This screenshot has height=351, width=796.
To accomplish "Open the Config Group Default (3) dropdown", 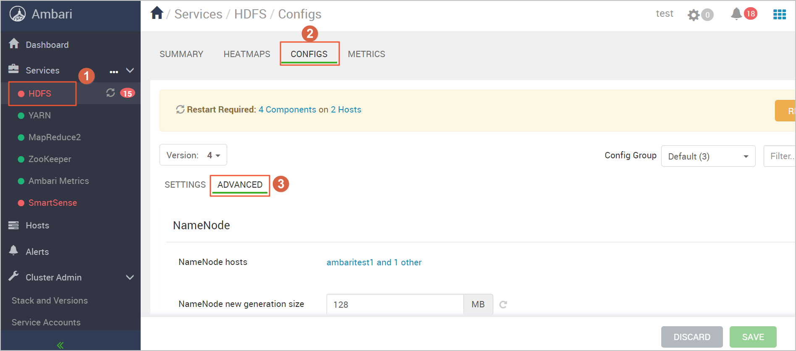I will (x=708, y=156).
